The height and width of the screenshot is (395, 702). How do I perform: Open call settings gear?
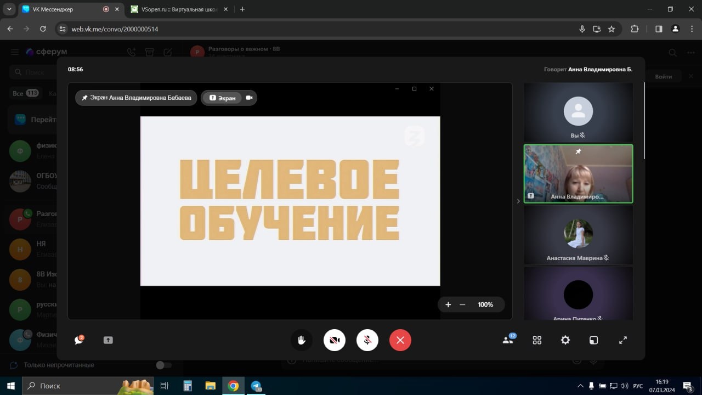pos(565,340)
